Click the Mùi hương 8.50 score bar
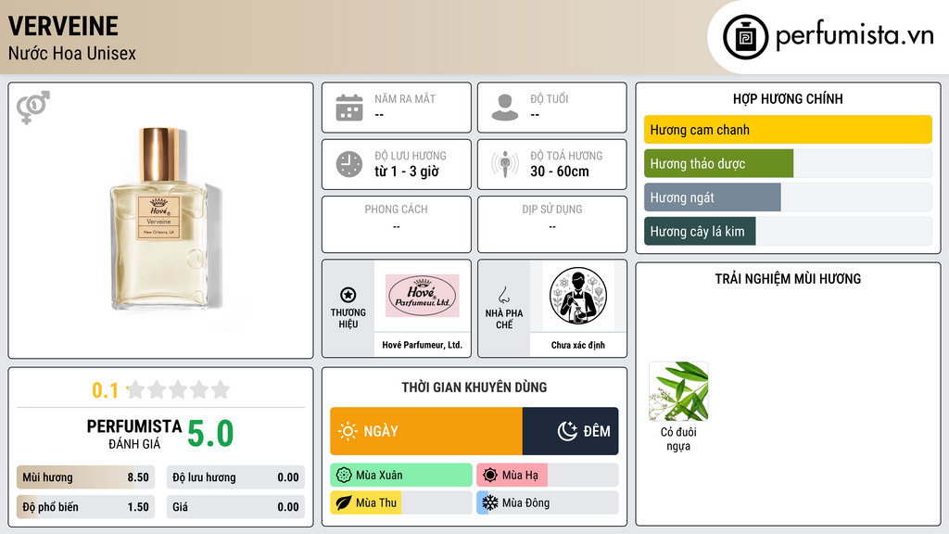949x534 pixels. point(85,477)
